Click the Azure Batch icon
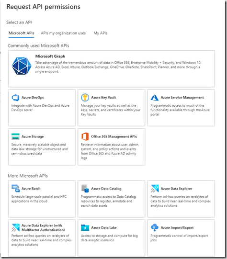The width and height of the screenshot is (227, 259). (x=15, y=189)
